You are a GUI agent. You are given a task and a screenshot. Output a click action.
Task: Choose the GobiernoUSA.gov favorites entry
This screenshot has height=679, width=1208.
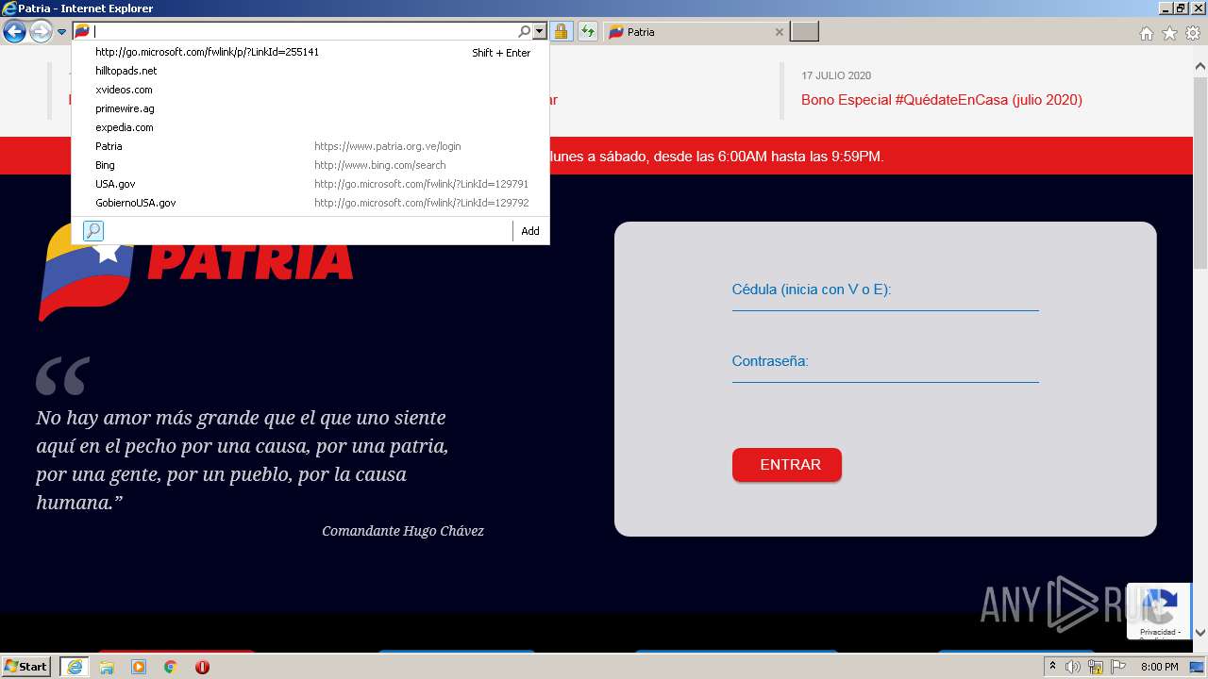pos(310,203)
